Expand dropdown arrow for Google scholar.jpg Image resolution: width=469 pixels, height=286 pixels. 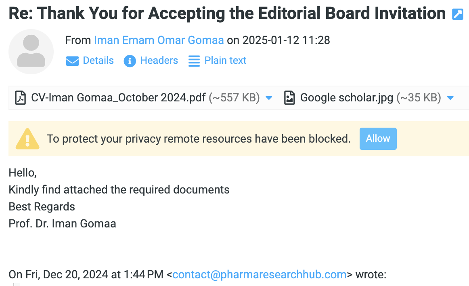click(x=451, y=98)
